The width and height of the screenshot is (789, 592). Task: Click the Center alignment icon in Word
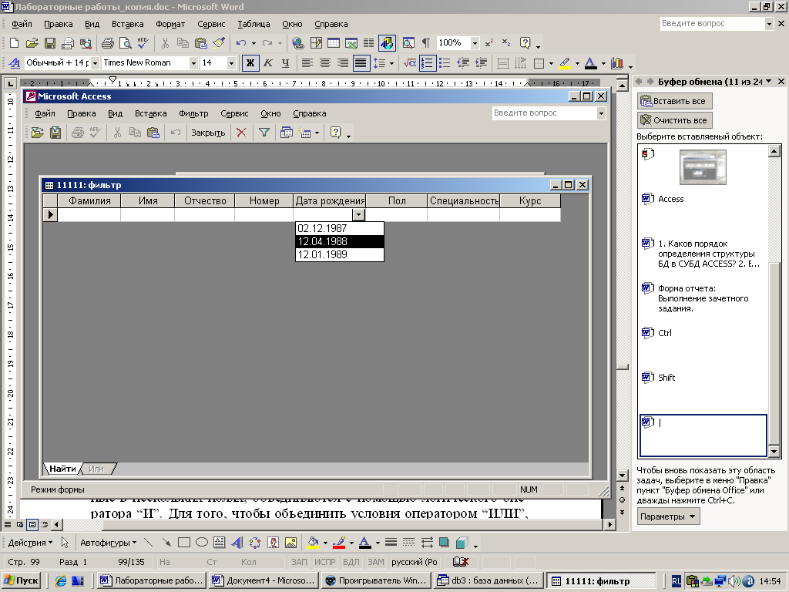[325, 63]
